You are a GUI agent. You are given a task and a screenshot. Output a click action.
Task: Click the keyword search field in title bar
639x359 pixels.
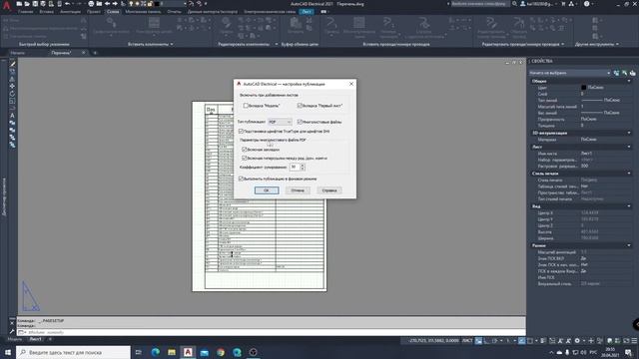tap(479, 4)
